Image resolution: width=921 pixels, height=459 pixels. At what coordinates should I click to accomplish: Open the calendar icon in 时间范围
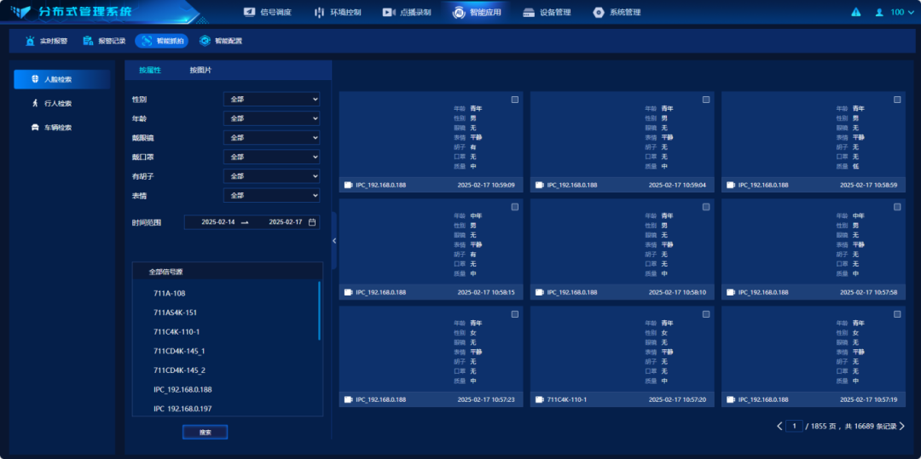pyautogui.click(x=312, y=222)
